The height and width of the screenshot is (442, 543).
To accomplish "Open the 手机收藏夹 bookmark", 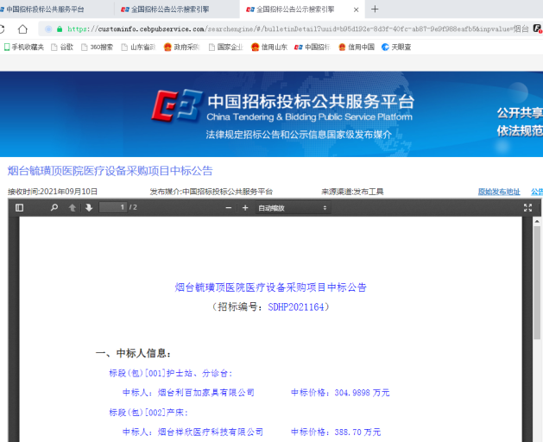I will [x=24, y=47].
